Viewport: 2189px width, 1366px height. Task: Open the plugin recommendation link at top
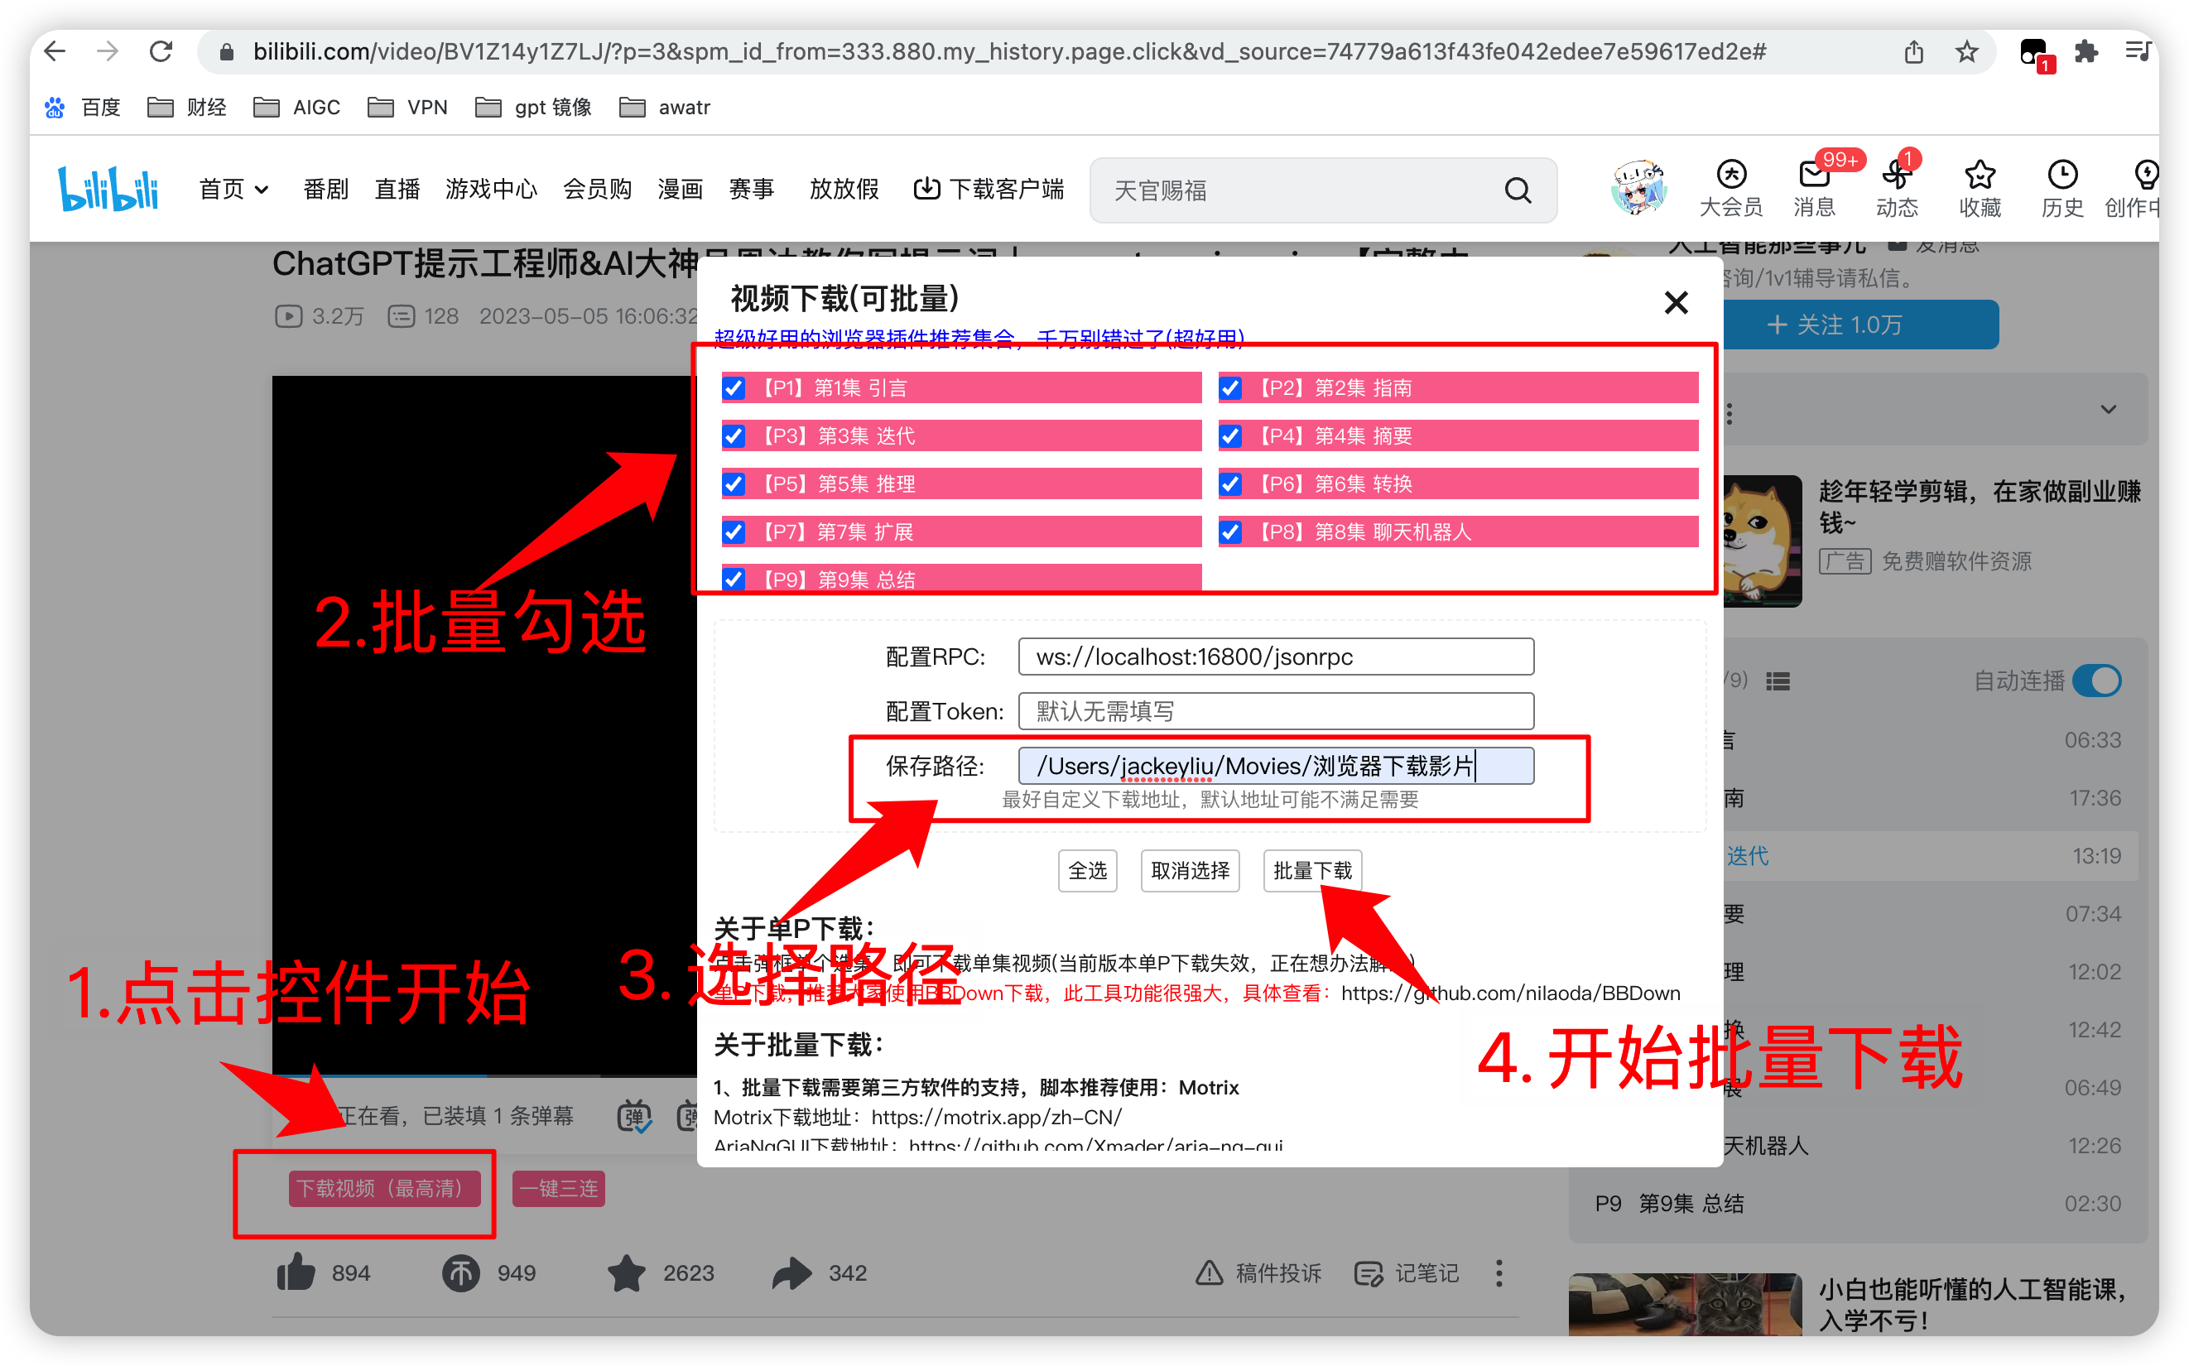click(x=979, y=338)
